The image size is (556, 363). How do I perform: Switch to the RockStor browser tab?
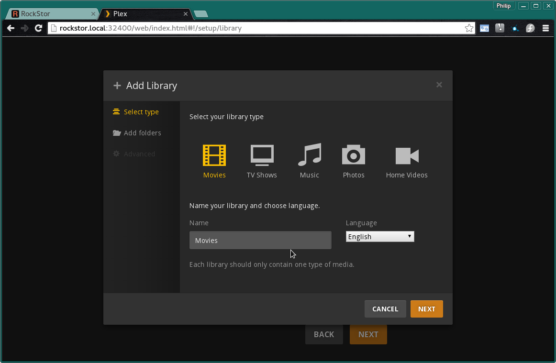tap(53, 14)
